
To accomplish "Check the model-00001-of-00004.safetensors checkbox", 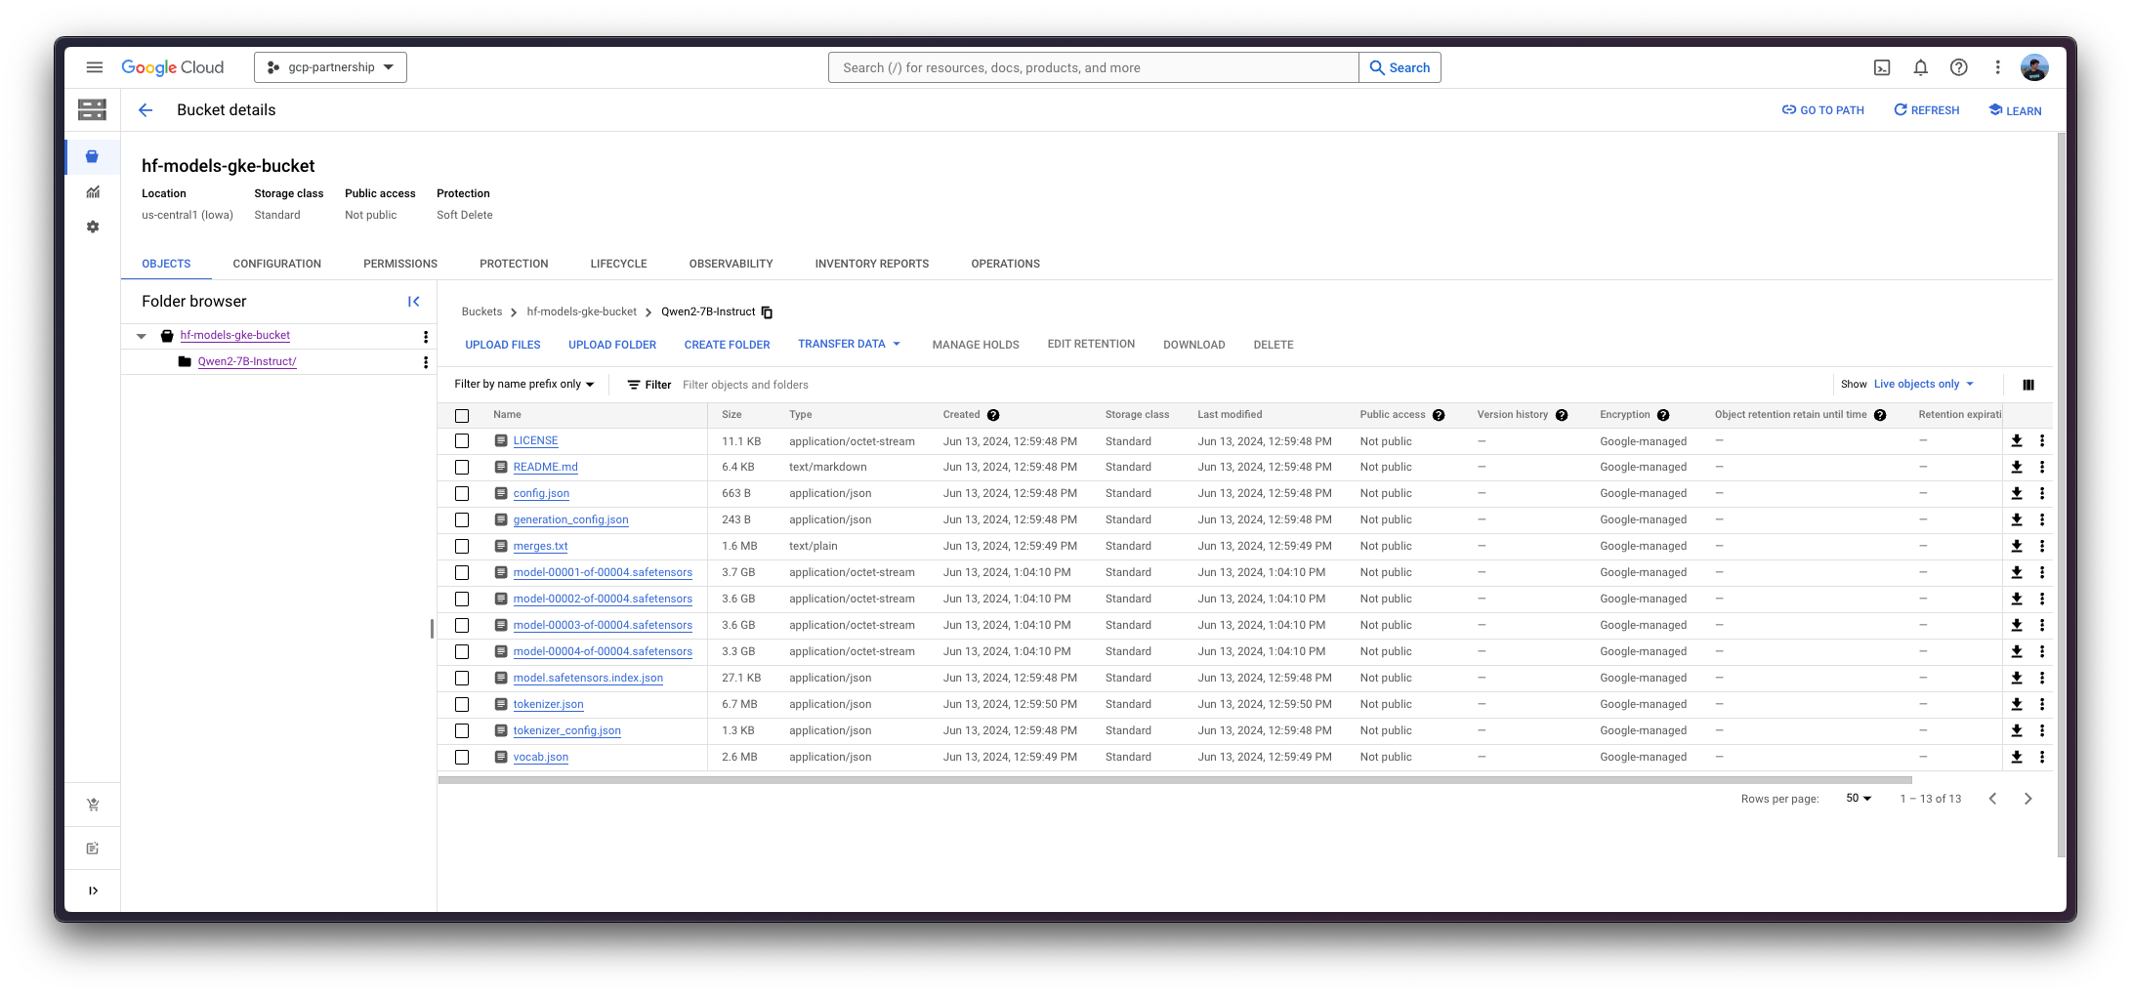I will tap(462, 573).
